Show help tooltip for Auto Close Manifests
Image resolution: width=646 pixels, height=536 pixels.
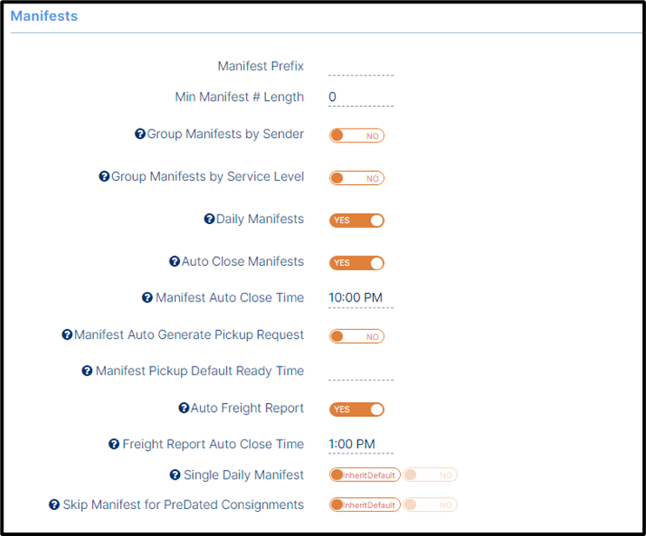[175, 261]
